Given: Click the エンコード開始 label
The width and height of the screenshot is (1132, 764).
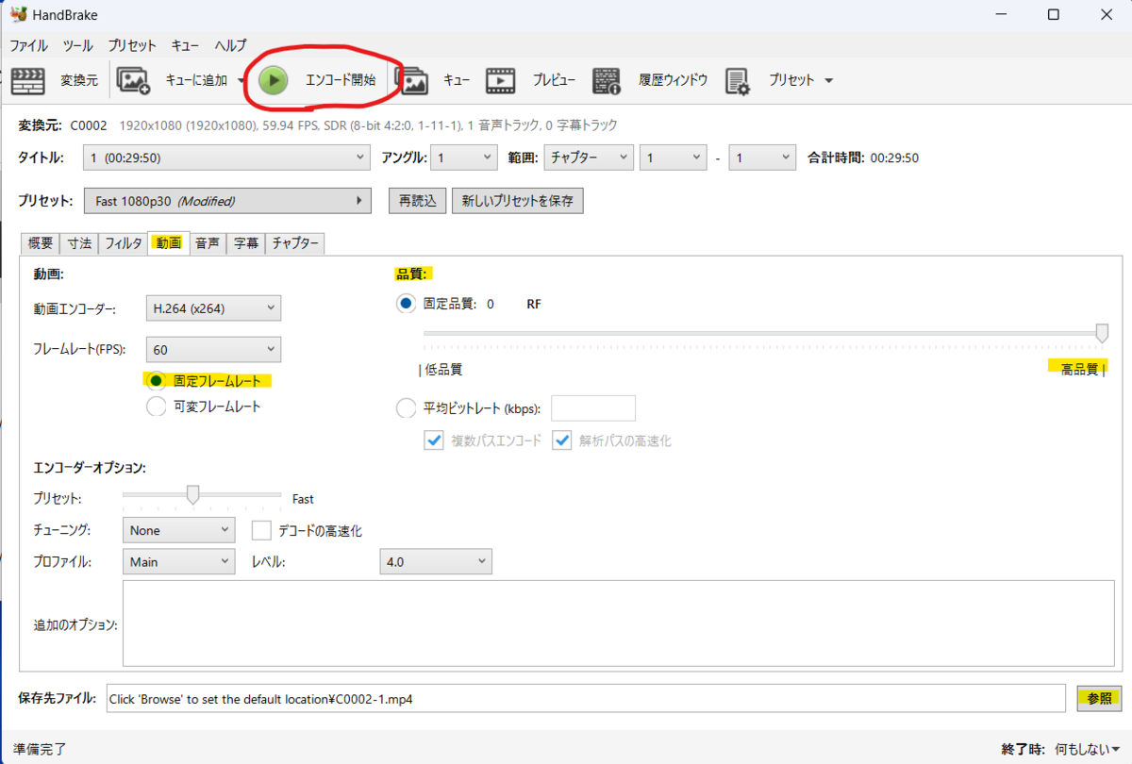Looking at the screenshot, I should [340, 80].
